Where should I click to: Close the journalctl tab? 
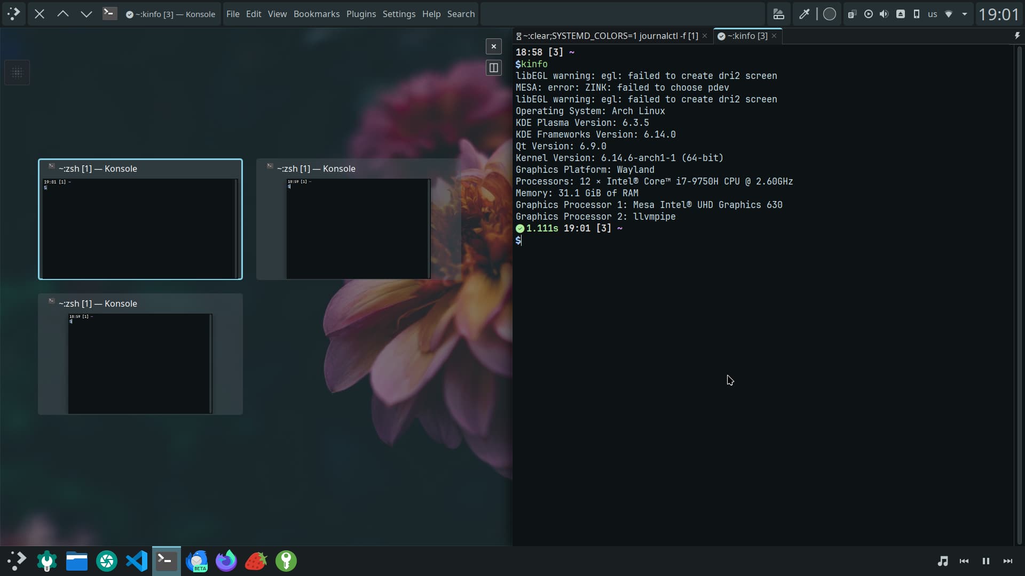(705, 36)
